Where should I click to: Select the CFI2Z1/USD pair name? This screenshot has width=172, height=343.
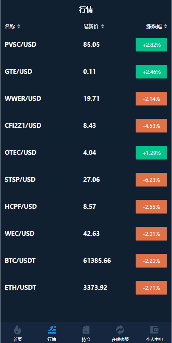tap(23, 126)
